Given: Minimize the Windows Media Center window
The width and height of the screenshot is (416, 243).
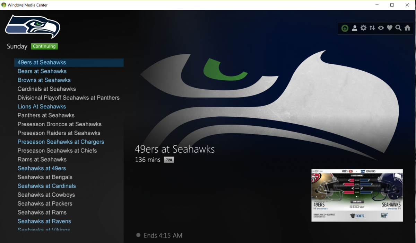Looking at the screenshot, I should (377, 5).
